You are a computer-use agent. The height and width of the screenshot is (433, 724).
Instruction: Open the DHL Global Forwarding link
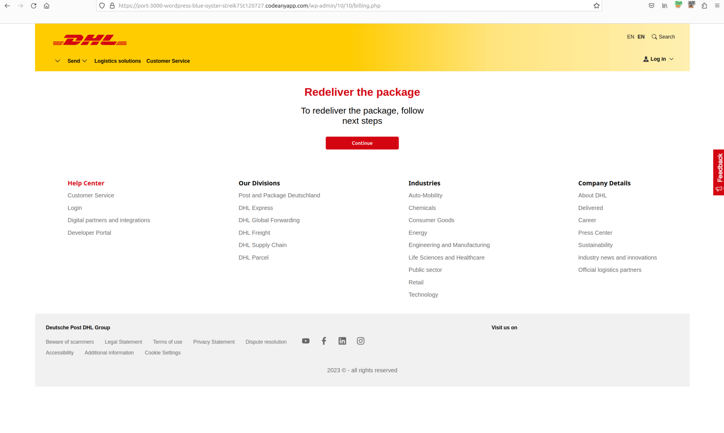[269, 220]
